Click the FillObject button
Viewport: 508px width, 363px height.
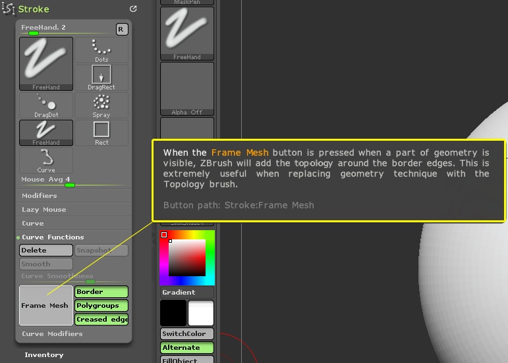(187, 360)
